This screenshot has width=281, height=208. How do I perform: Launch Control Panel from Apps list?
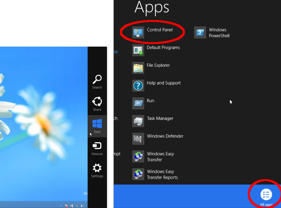pos(153,32)
